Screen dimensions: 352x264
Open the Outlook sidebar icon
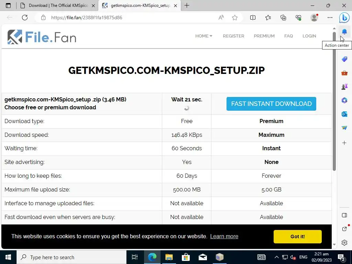coord(344,114)
